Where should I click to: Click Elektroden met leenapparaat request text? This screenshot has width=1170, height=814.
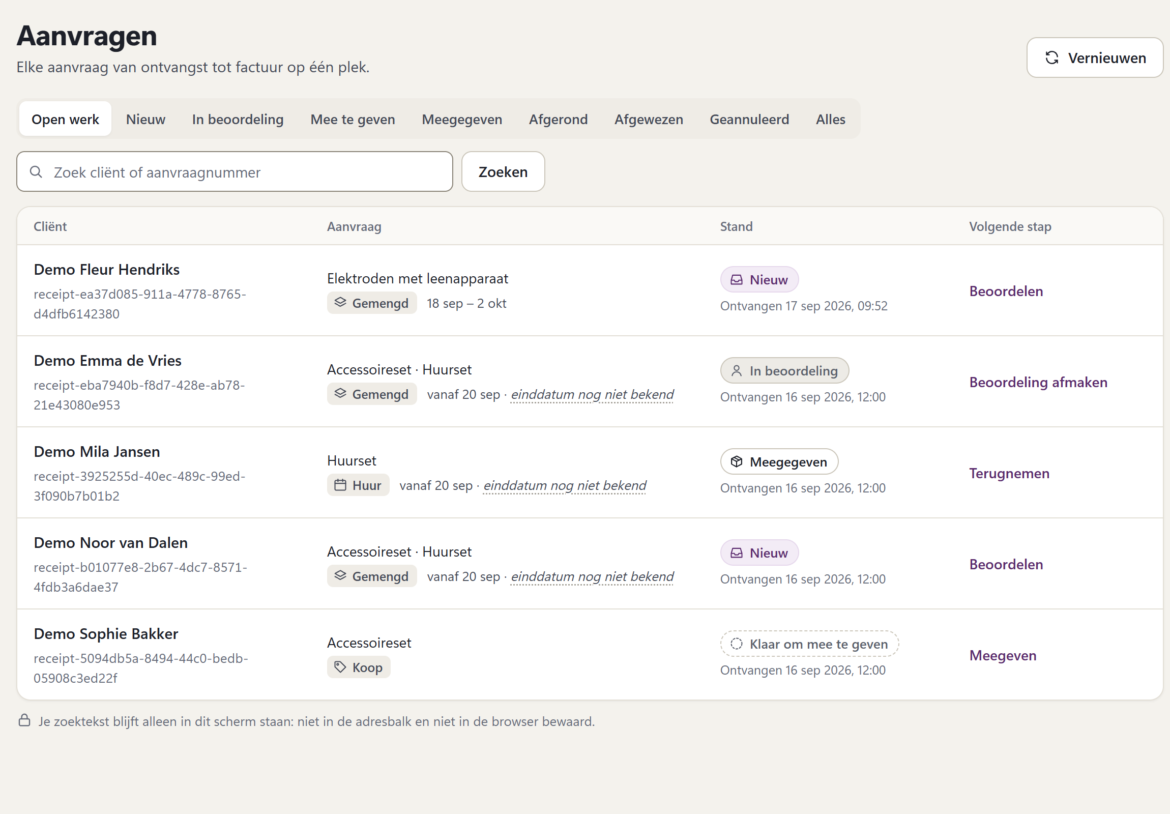tap(417, 278)
